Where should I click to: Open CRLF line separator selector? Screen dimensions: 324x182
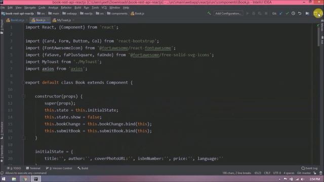(267, 173)
